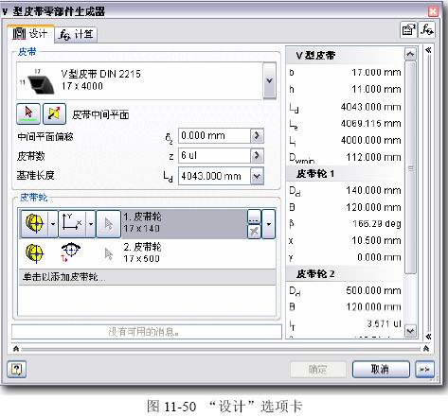Viewport: 448px width, 417px height.
Task: Switch to the 计算 tab
Action: [76, 34]
